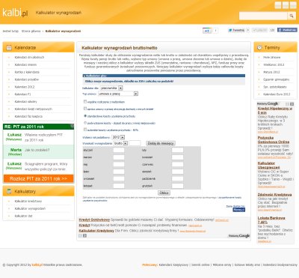Click the 'Dodaj do miesięcy' button
299x278 pixels.
pyautogui.click(x=161, y=143)
